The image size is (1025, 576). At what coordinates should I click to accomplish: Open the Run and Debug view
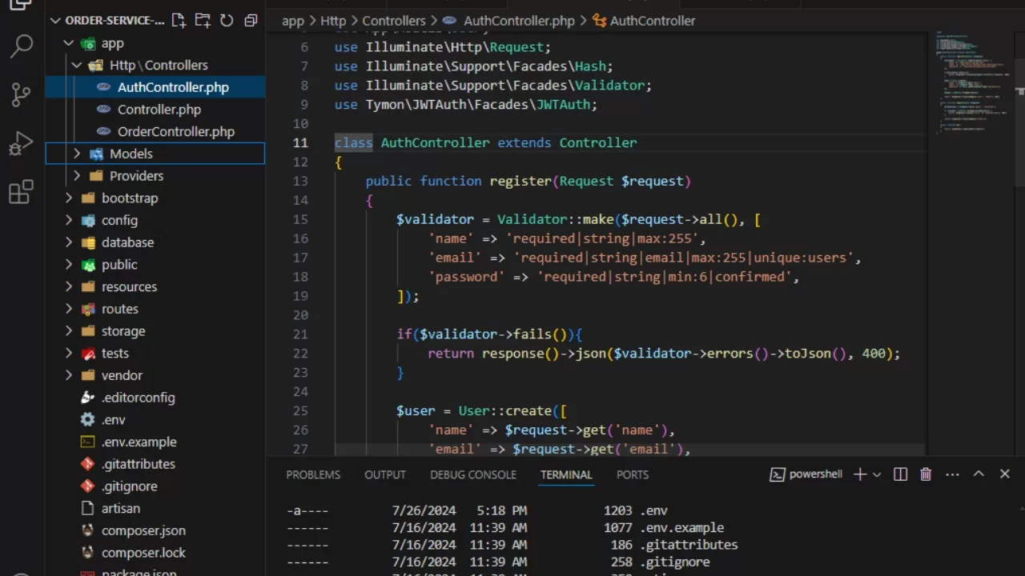[22, 144]
